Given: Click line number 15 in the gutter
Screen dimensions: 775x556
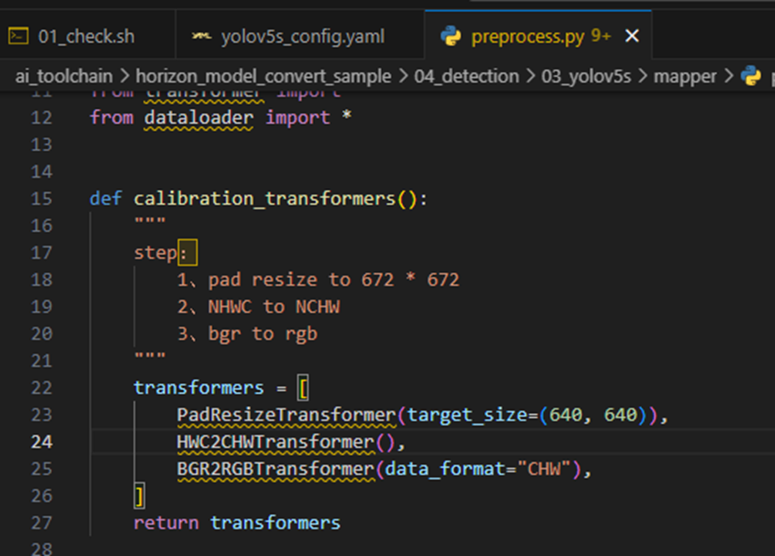Looking at the screenshot, I should pos(42,199).
